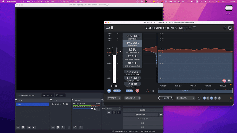Adjust 300 ms transition duration stepper
This screenshot has width=237, height=133.
[119, 108]
